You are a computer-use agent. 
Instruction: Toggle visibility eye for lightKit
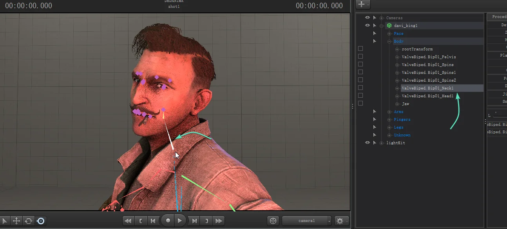[368, 143]
